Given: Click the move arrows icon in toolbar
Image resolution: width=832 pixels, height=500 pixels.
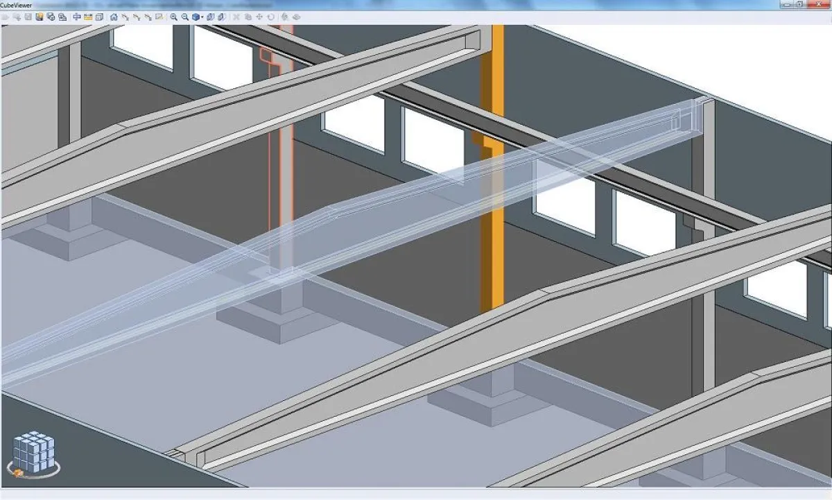Looking at the screenshot, I should click(x=259, y=17).
